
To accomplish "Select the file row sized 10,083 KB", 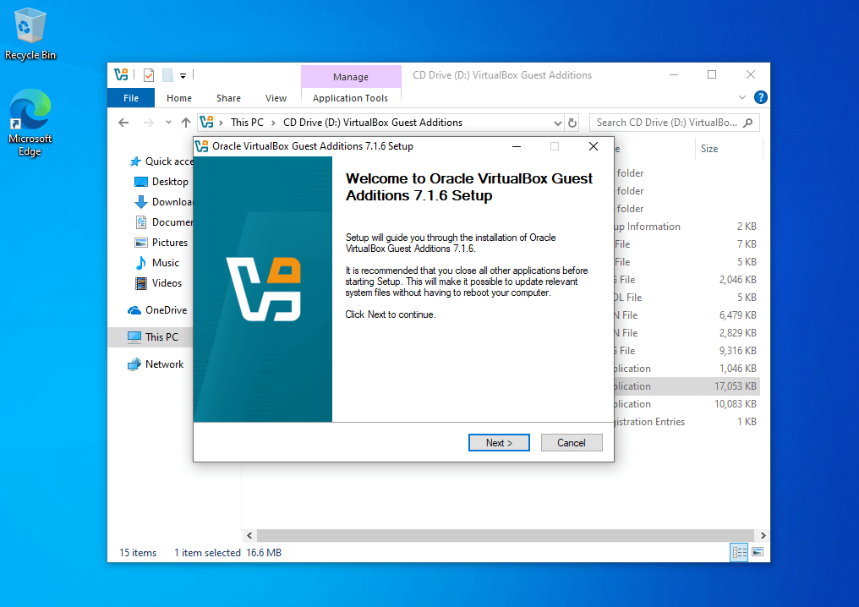I will coord(687,404).
